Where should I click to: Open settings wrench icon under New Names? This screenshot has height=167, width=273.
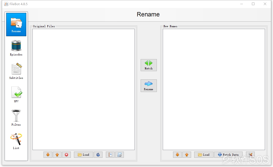click(250, 155)
